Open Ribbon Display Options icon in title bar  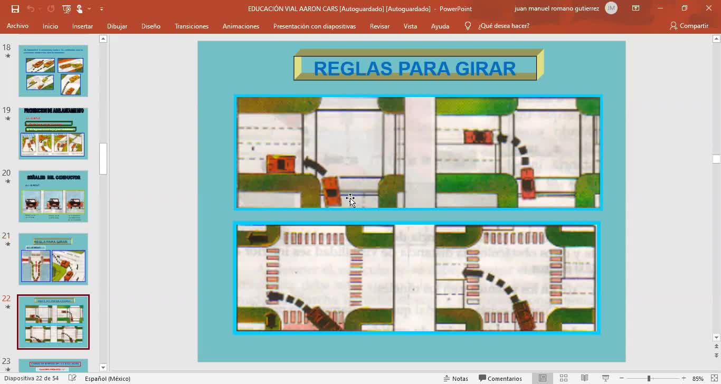click(x=636, y=8)
